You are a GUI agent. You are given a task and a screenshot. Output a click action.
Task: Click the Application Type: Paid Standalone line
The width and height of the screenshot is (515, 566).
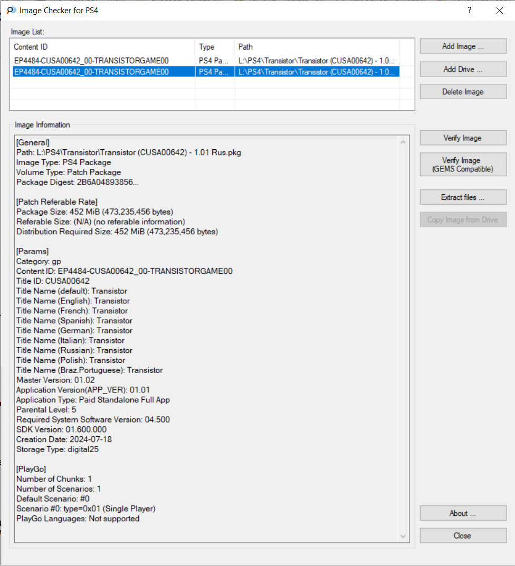(x=93, y=400)
